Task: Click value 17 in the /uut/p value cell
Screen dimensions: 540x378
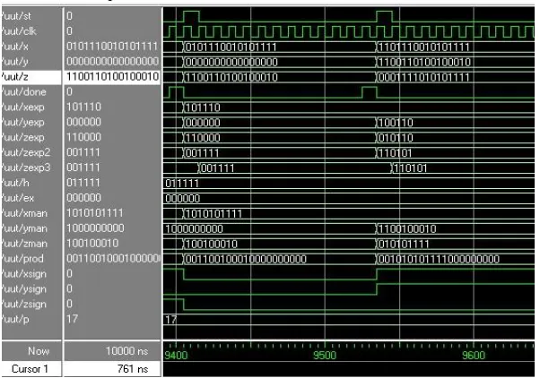Action: [x=72, y=319]
